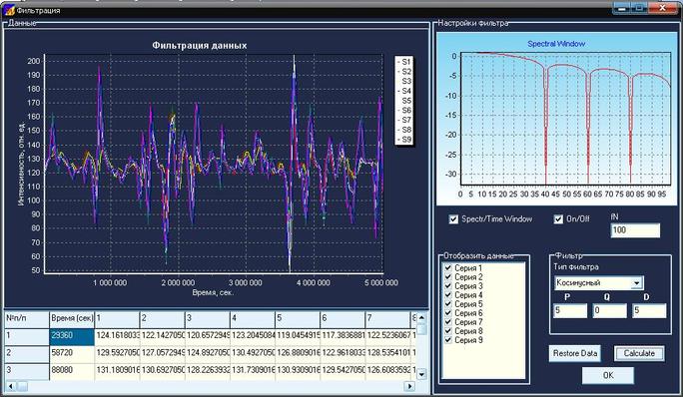The image size is (683, 397).
Task: Select cell 131.1809016 in row 3
Action: pyautogui.click(x=117, y=371)
